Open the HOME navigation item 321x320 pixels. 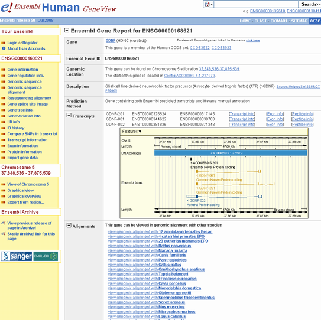tap(245, 21)
